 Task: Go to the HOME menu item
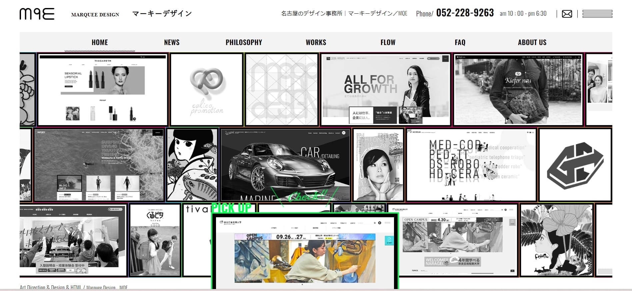(100, 42)
